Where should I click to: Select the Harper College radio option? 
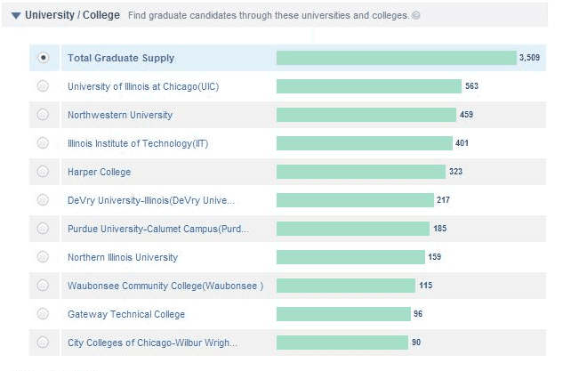point(43,172)
